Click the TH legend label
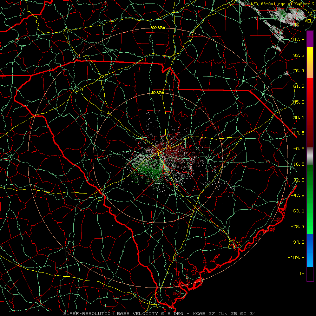Image resolution: width=316 pixels, height=316 pixels. point(302,274)
